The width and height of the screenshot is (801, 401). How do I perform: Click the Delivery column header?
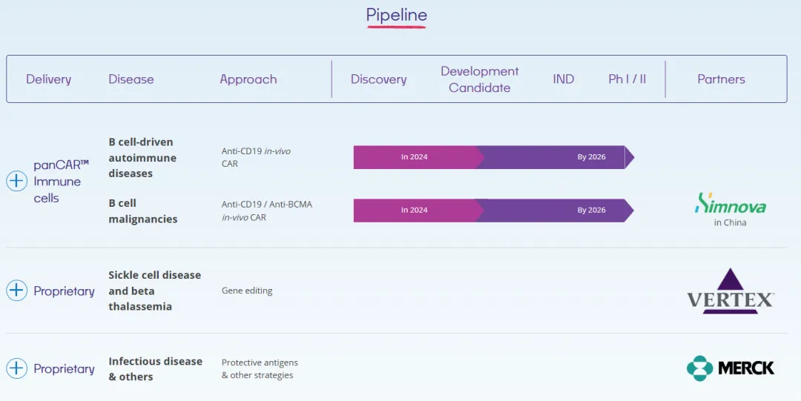tap(48, 79)
